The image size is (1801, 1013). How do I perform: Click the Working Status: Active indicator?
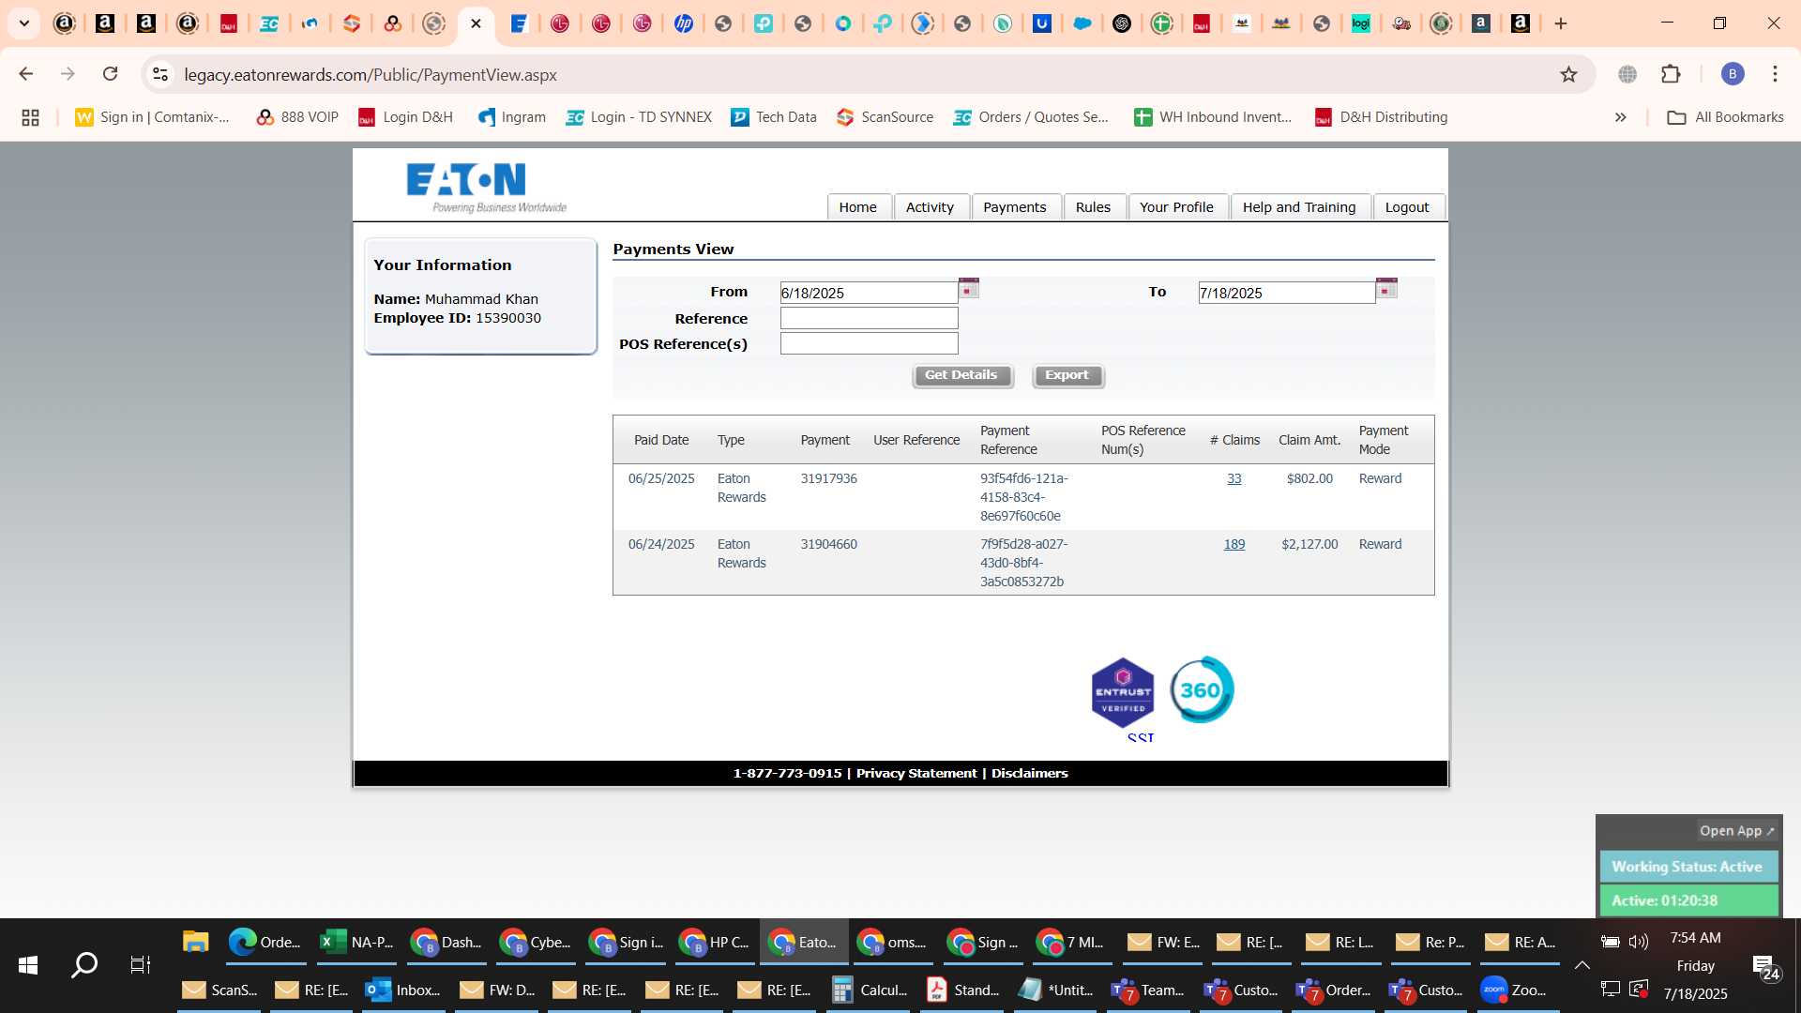(x=1687, y=867)
